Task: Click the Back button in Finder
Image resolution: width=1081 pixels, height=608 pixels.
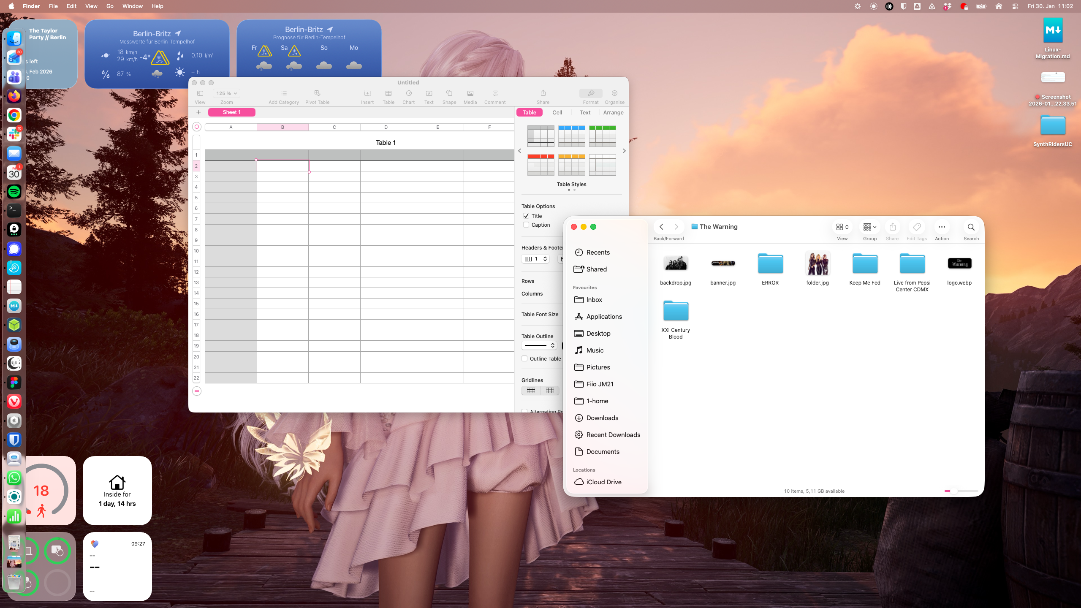Action: tap(660, 227)
